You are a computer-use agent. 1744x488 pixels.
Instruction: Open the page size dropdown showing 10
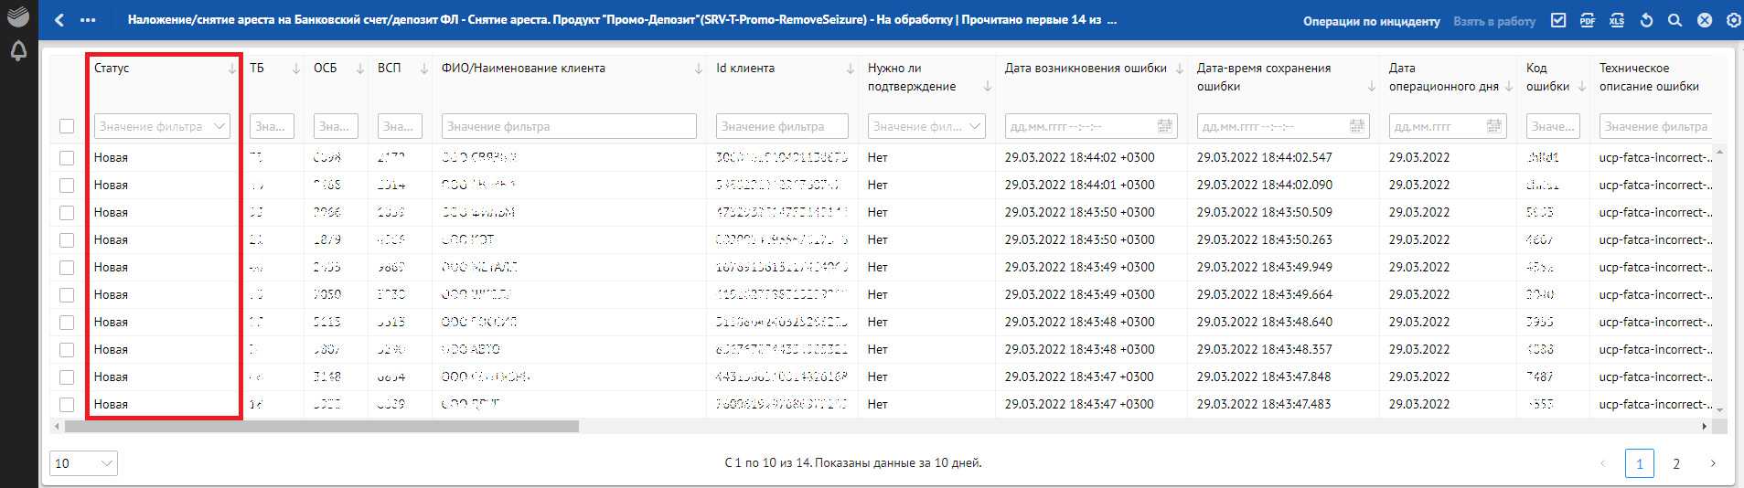[83, 463]
